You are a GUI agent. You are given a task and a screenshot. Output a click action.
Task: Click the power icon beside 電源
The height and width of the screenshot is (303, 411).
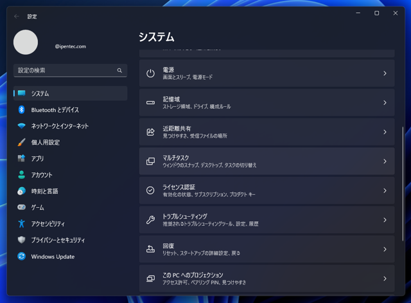coord(150,73)
